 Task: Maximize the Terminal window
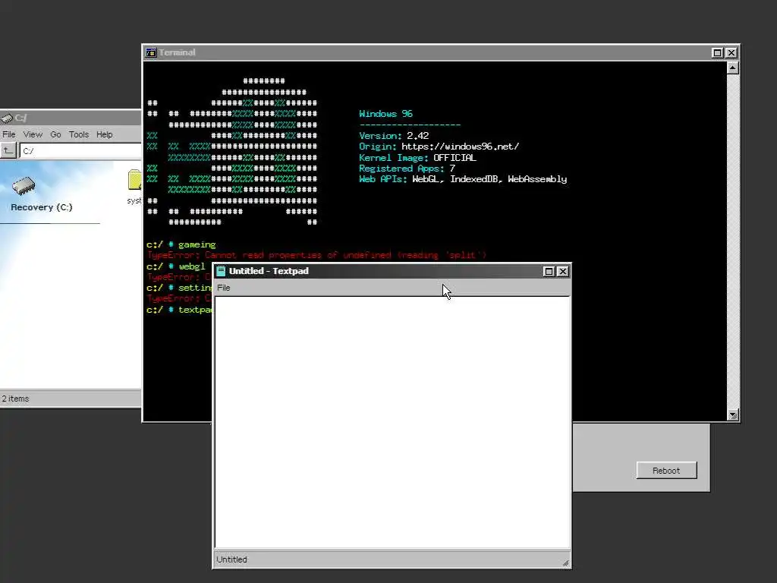[x=717, y=52]
